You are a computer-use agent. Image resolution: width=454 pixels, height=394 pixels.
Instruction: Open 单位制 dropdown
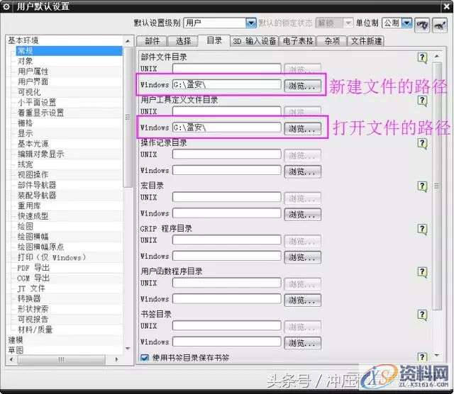click(407, 23)
